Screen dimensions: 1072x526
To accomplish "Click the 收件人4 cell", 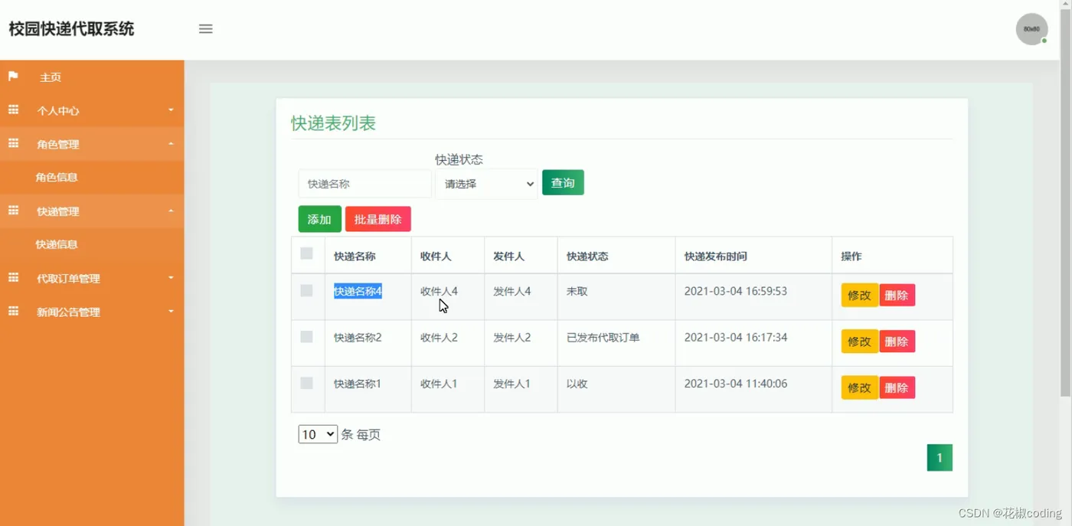I will [439, 291].
